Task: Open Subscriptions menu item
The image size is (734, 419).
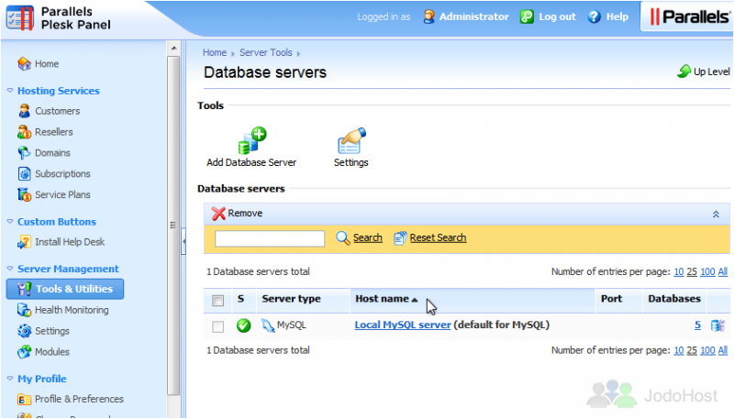Action: pyautogui.click(x=62, y=173)
